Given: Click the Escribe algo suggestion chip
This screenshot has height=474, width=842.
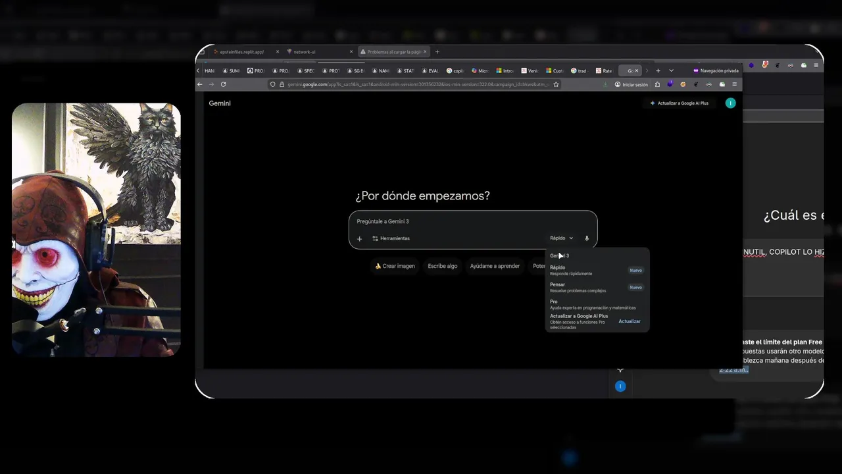Looking at the screenshot, I should tap(443, 266).
